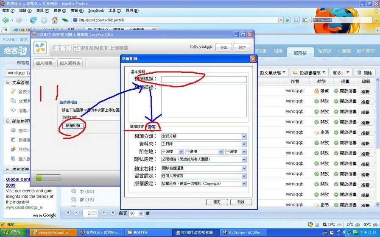Click the folder icon beside 南 (13)

pos(74,199)
